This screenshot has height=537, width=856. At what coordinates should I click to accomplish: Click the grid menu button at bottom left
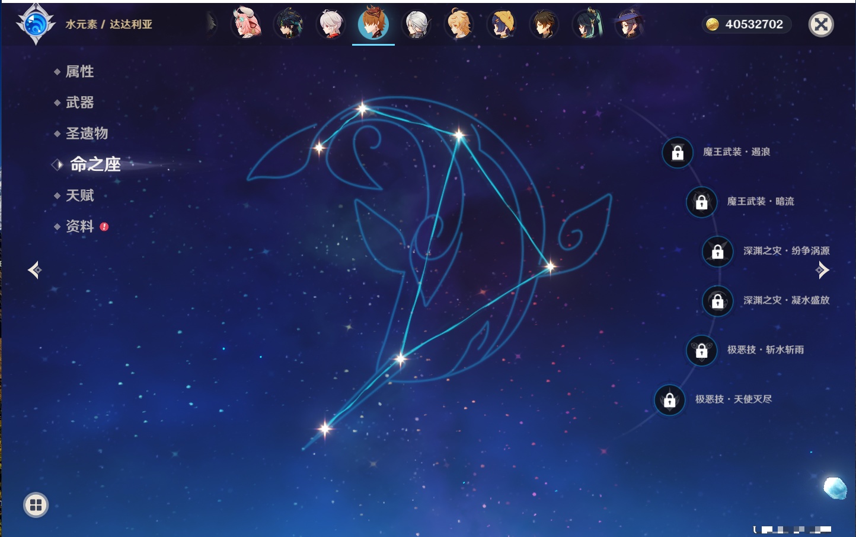(36, 505)
